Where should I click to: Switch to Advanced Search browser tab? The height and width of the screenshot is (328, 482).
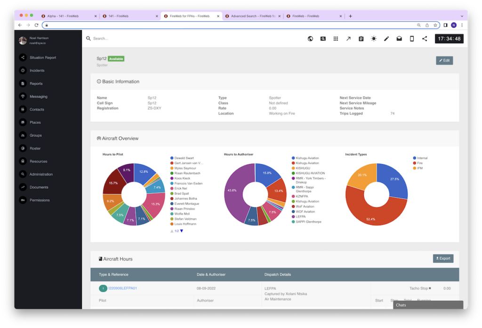tap(252, 16)
